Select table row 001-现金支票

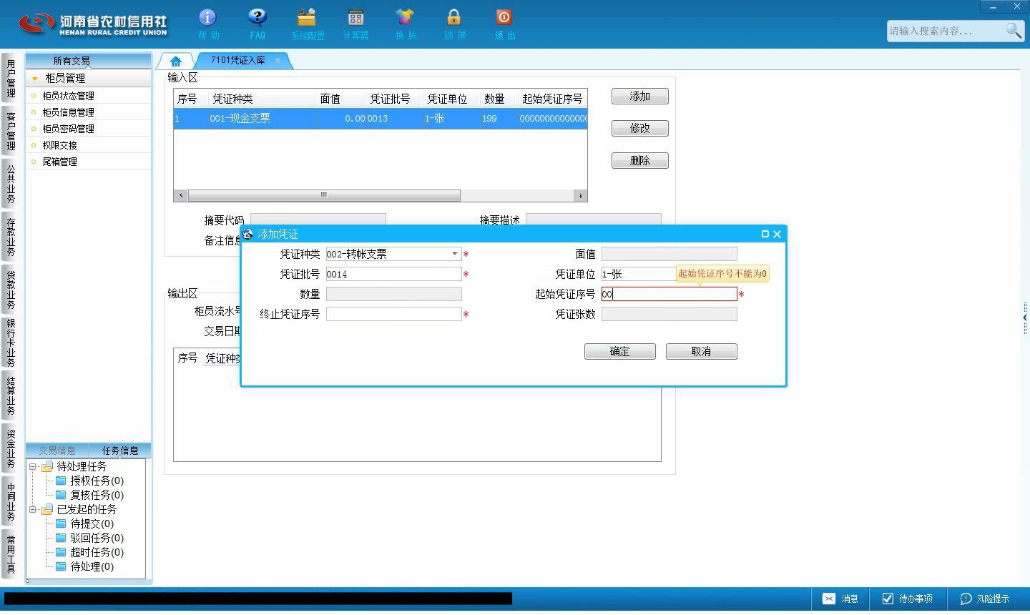(x=381, y=119)
